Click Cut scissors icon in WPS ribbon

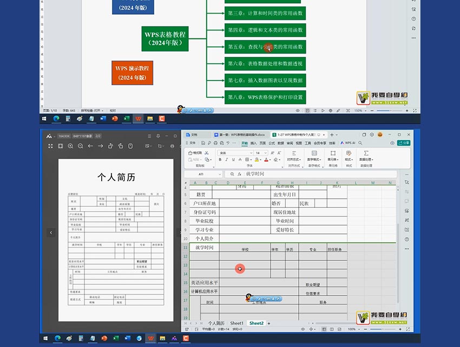tap(207, 153)
